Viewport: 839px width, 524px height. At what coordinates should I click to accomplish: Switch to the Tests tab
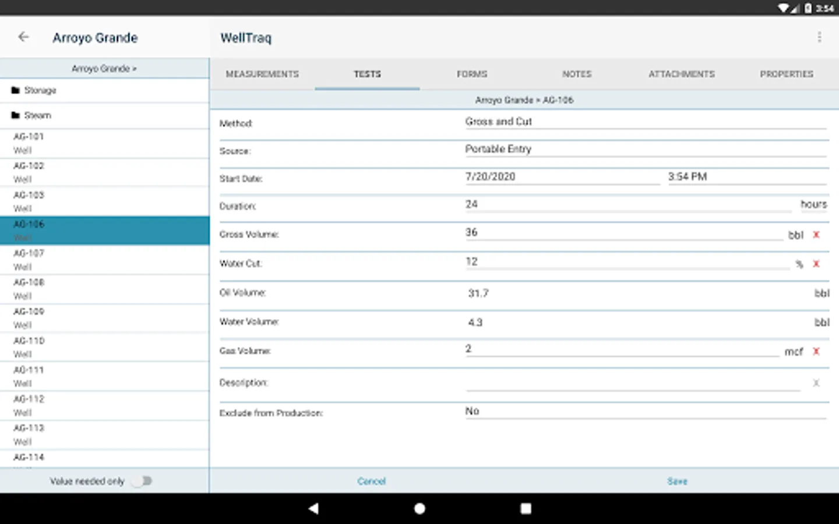367,74
